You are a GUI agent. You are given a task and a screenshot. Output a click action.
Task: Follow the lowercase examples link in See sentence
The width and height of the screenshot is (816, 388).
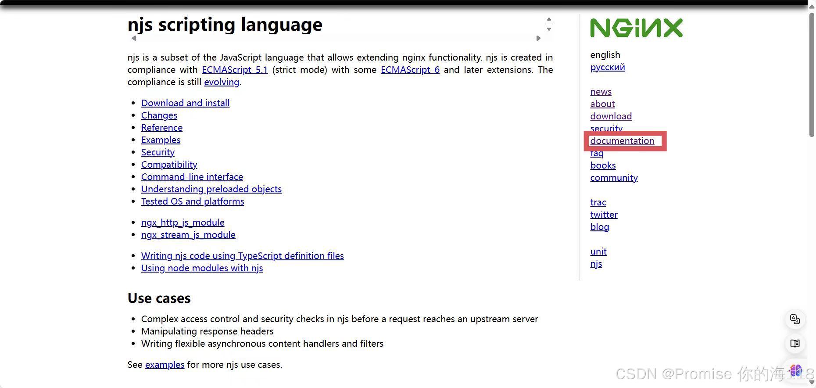pyautogui.click(x=165, y=365)
